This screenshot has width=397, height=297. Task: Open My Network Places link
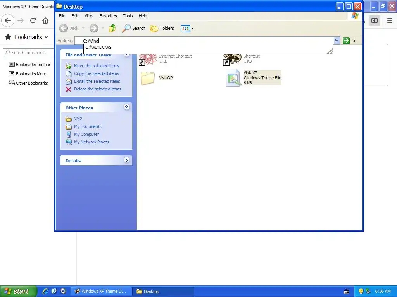[x=91, y=142]
